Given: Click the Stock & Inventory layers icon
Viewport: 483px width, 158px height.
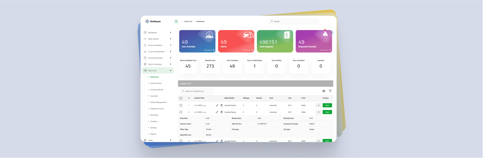Looking at the screenshot, I should click(145, 64).
